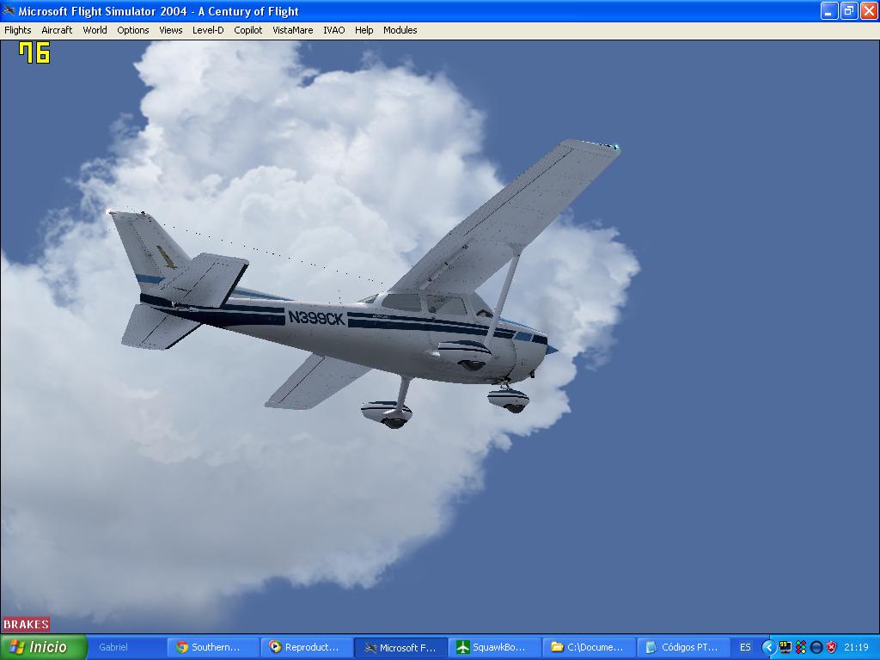The width and height of the screenshot is (880, 660).
Task: Open the Aircraft menu
Action: tap(57, 30)
